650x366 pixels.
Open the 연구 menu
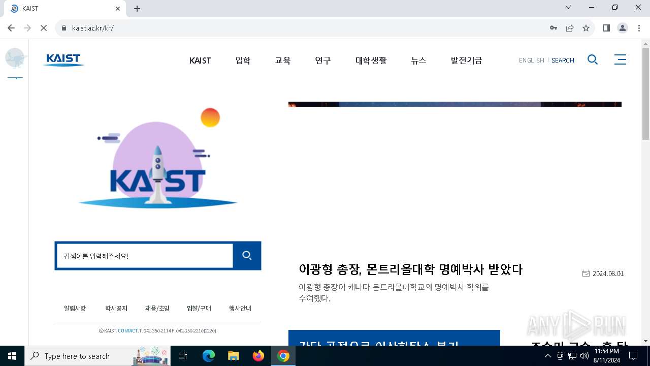(x=322, y=60)
